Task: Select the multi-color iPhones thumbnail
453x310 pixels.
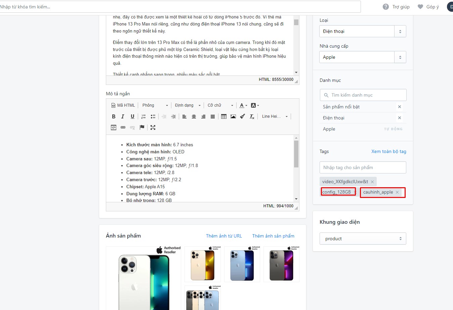Action: 203,298
